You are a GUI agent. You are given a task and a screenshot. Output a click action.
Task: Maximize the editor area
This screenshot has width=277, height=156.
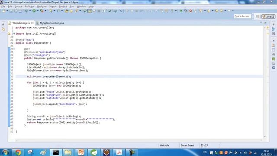[265, 23]
